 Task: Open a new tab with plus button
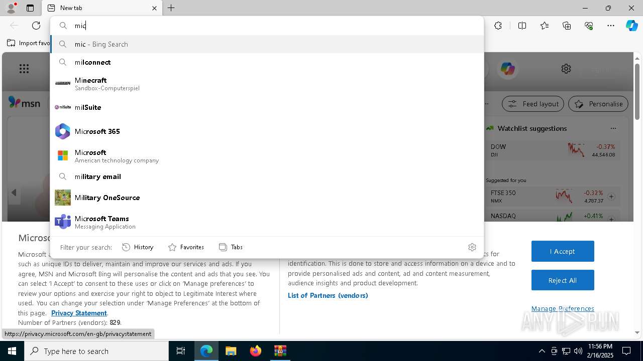[x=171, y=8]
